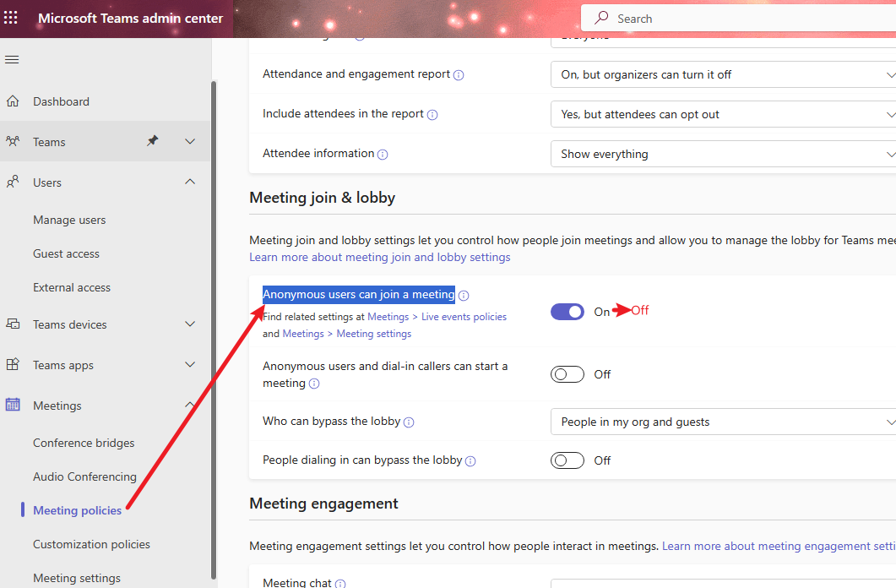Show info for Anonymous users can join a meeting
The width and height of the screenshot is (896, 588).
pyautogui.click(x=464, y=296)
